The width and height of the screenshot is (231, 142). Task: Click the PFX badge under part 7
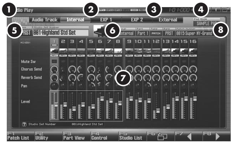coord(109,56)
